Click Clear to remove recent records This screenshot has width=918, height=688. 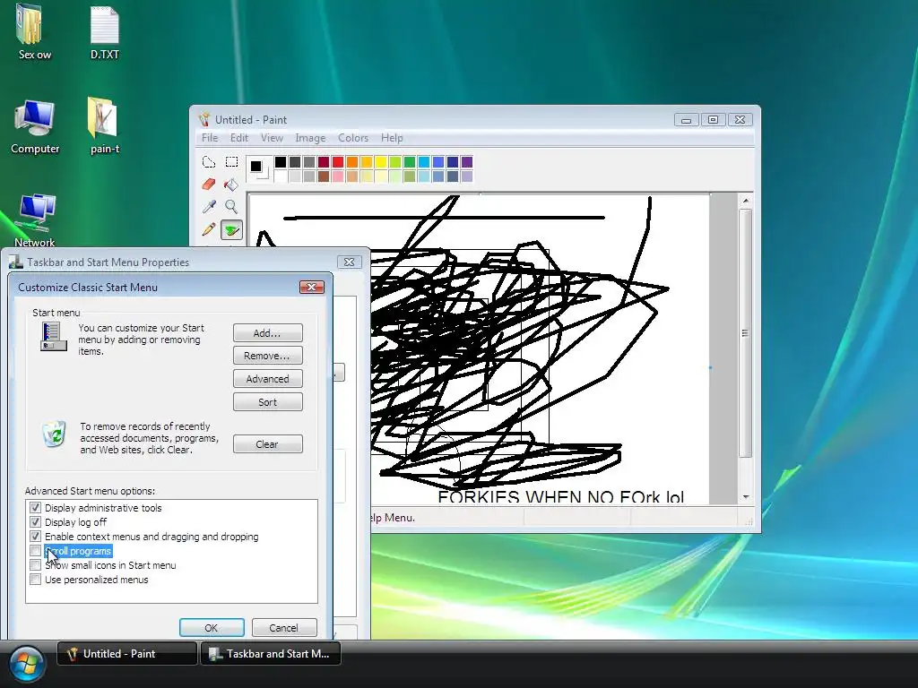(267, 444)
